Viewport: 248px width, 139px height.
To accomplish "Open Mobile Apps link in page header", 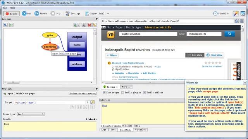I will 133,27.
